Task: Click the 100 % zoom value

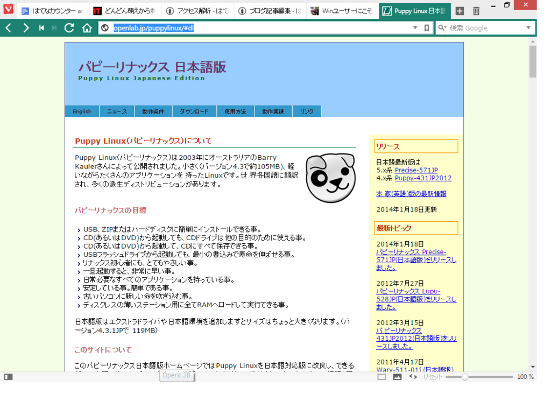Action: (x=525, y=377)
